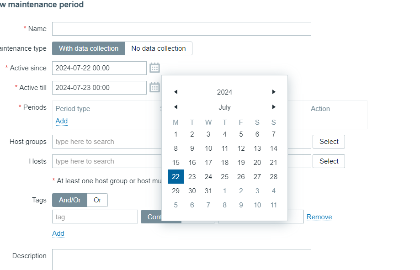
Task: Go to next month in calendar
Action: pyautogui.click(x=274, y=107)
